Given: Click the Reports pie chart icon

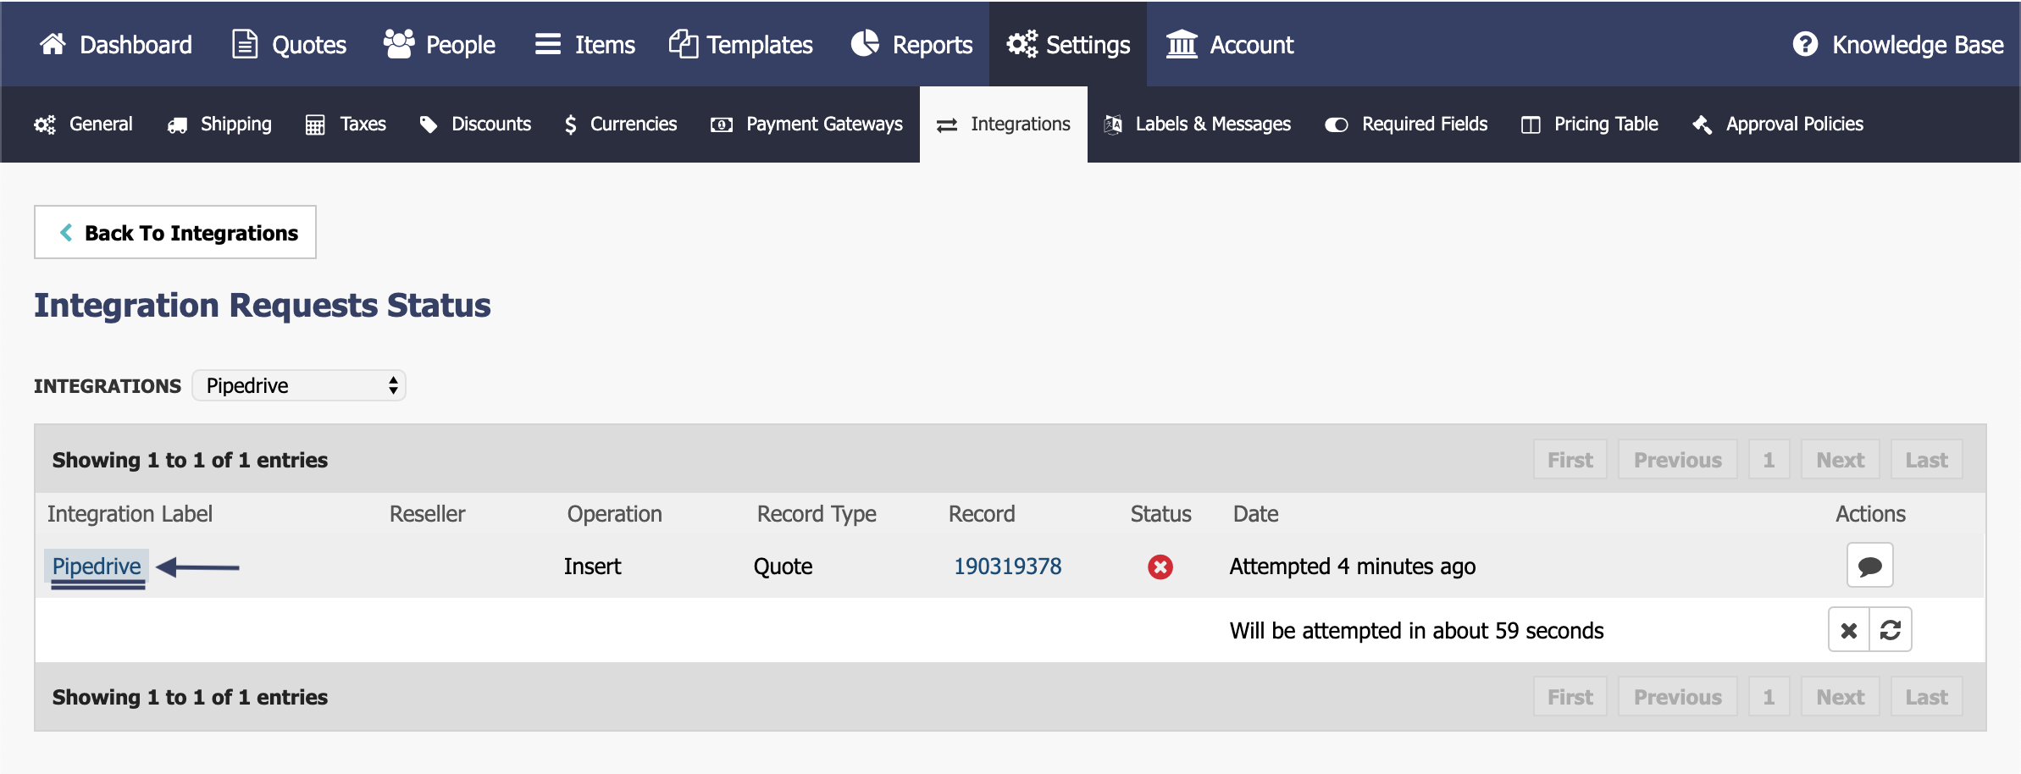Looking at the screenshot, I should [x=865, y=44].
